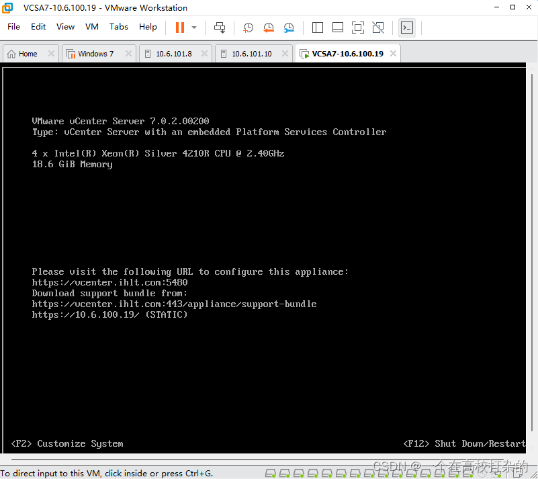The image size is (538, 479).
Task: Close the Windows 7 tab
Action: (x=128, y=54)
